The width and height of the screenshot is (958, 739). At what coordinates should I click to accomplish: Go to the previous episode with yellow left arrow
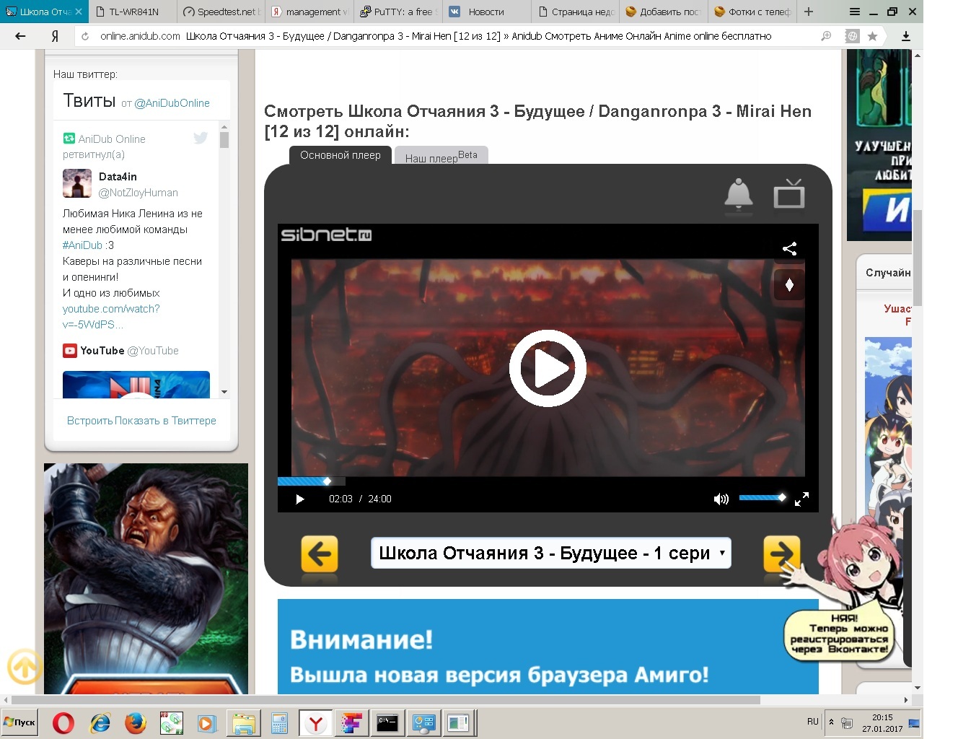point(319,554)
